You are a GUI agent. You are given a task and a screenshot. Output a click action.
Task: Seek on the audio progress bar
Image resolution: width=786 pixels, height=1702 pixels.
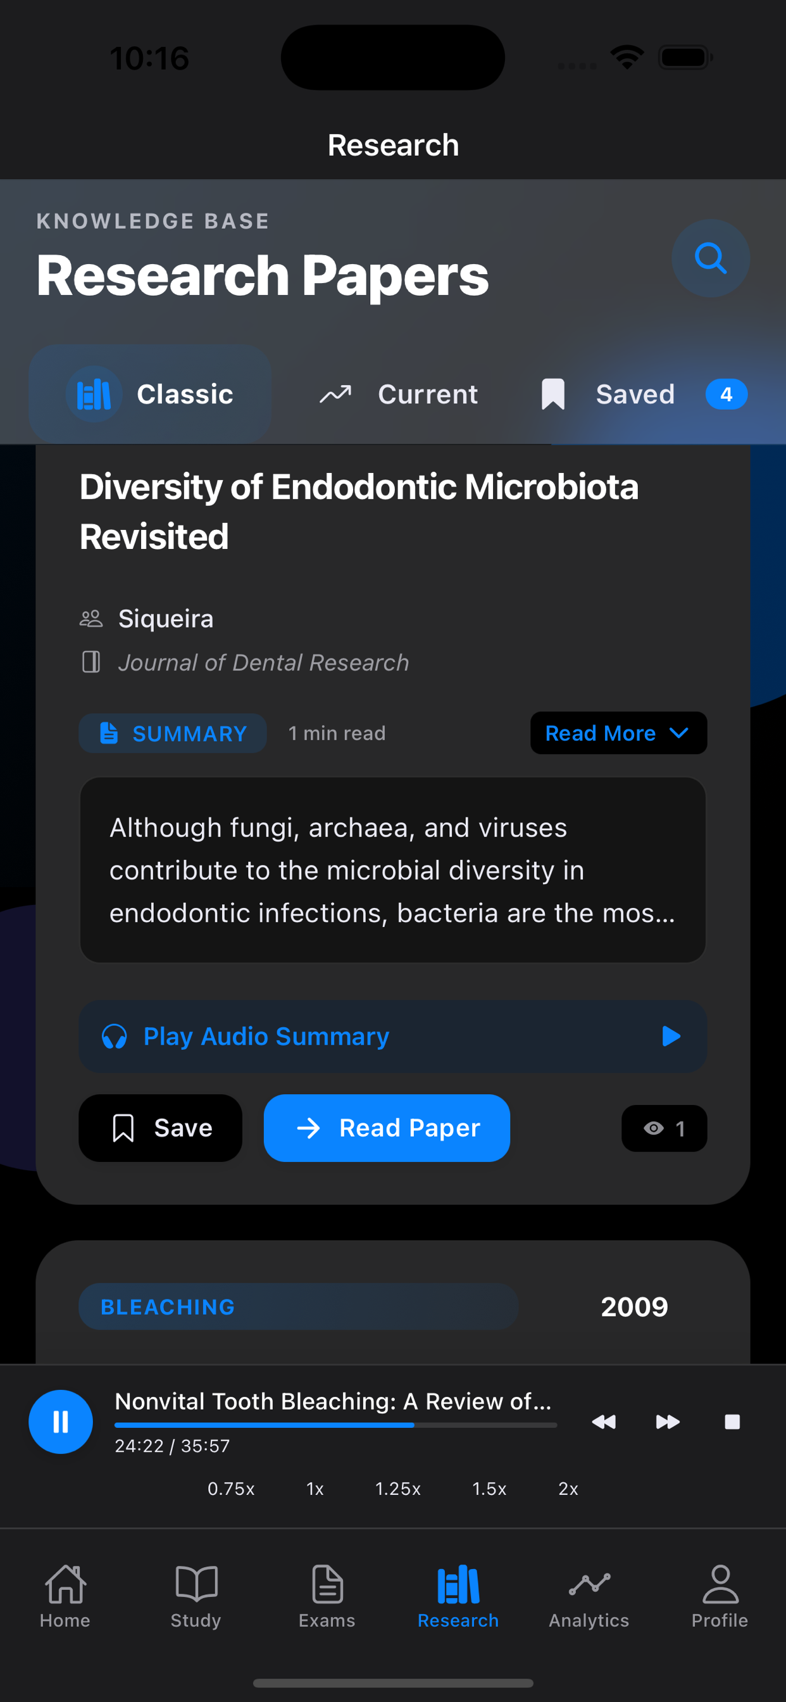(x=335, y=1425)
